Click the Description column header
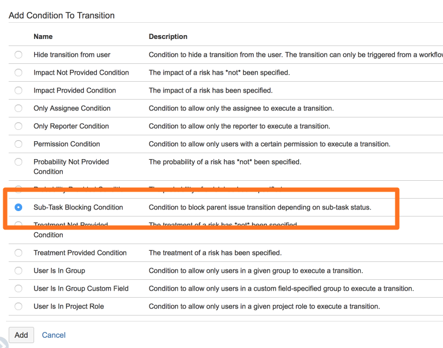Screen dimensions: 443x348 [x=168, y=36]
